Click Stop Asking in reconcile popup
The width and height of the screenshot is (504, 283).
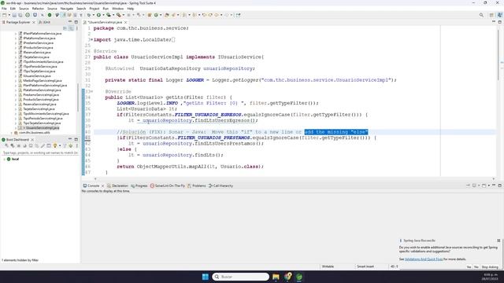(x=490, y=267)
